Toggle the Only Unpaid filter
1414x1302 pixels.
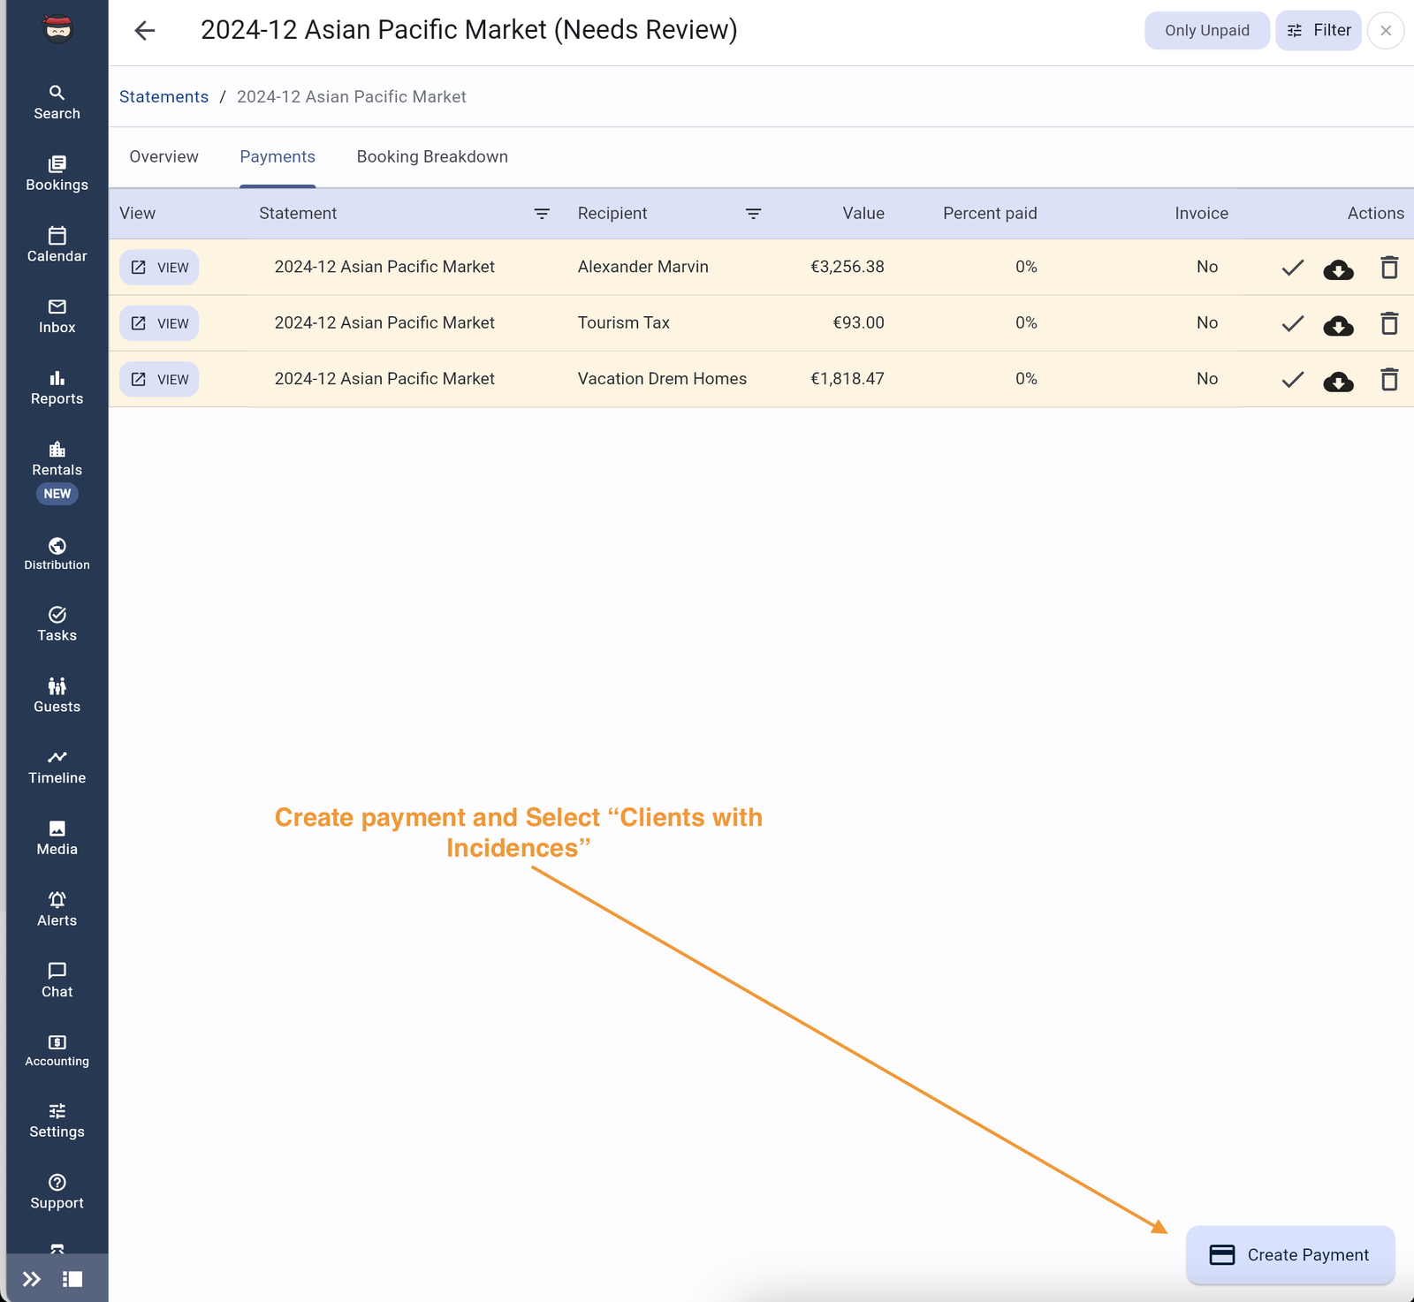coord(1206,31)
